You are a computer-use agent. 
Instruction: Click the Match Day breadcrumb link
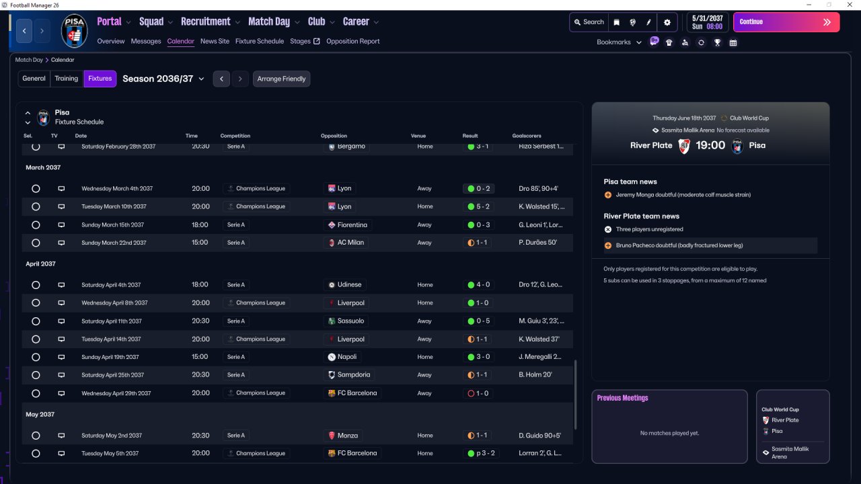(29, 60)
